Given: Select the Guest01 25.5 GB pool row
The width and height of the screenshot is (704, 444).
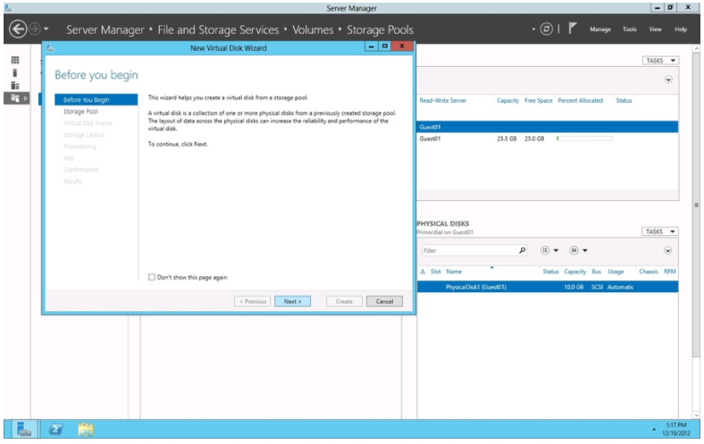Looking at the screenshot, I should 548,138.
